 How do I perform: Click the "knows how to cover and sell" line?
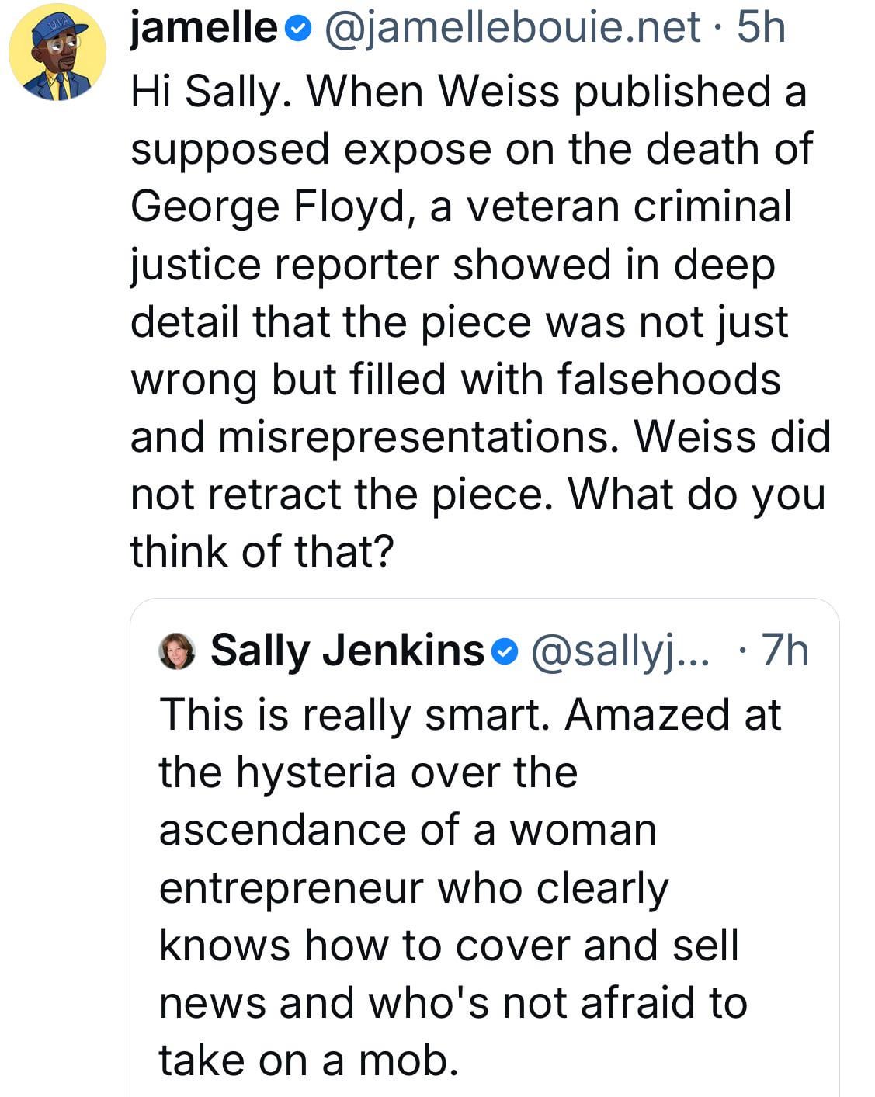coord(448,945)
